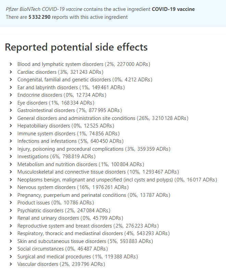The height and width of the screenshot is (270, 226).
Task: Expand the Eye disorders section
Action: click(11, 103)
